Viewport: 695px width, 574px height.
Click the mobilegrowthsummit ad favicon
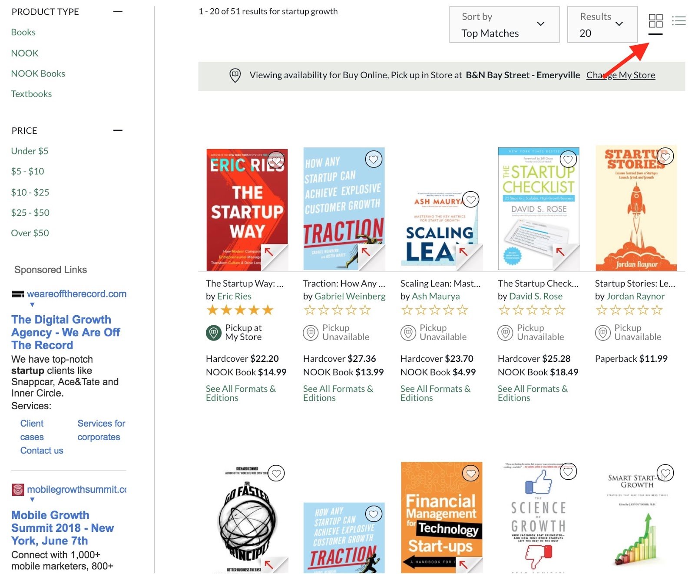click(18, 490)
